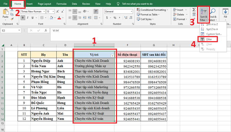Viewport: 231px width, 132px height.
Task: Apply the Borders icon
Action: click(x=42, y=18)
